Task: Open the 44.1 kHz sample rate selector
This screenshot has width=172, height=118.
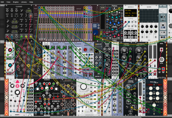Action: (127, 16)
